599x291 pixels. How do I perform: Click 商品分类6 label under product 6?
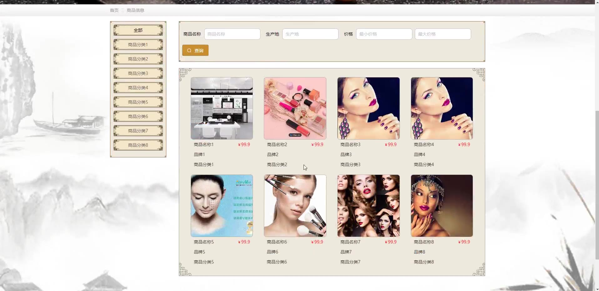277,262
